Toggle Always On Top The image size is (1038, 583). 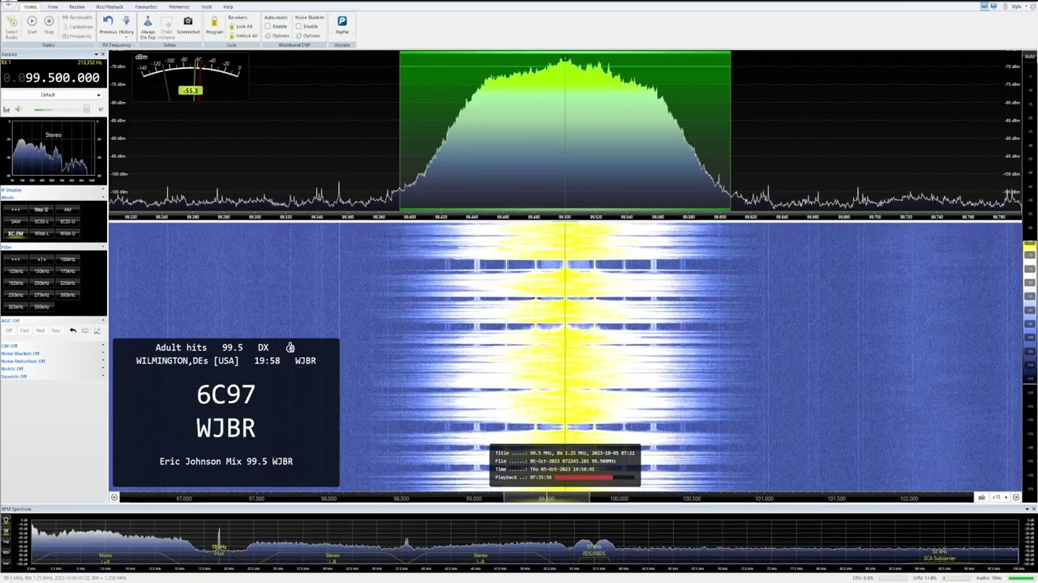148,28
